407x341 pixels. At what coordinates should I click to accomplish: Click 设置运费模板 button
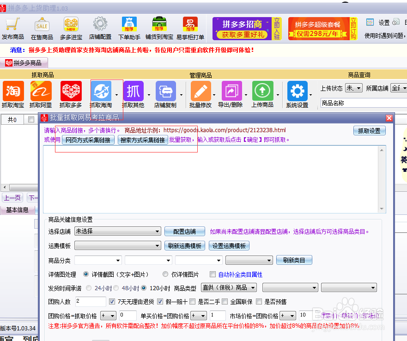pos(229,246)
